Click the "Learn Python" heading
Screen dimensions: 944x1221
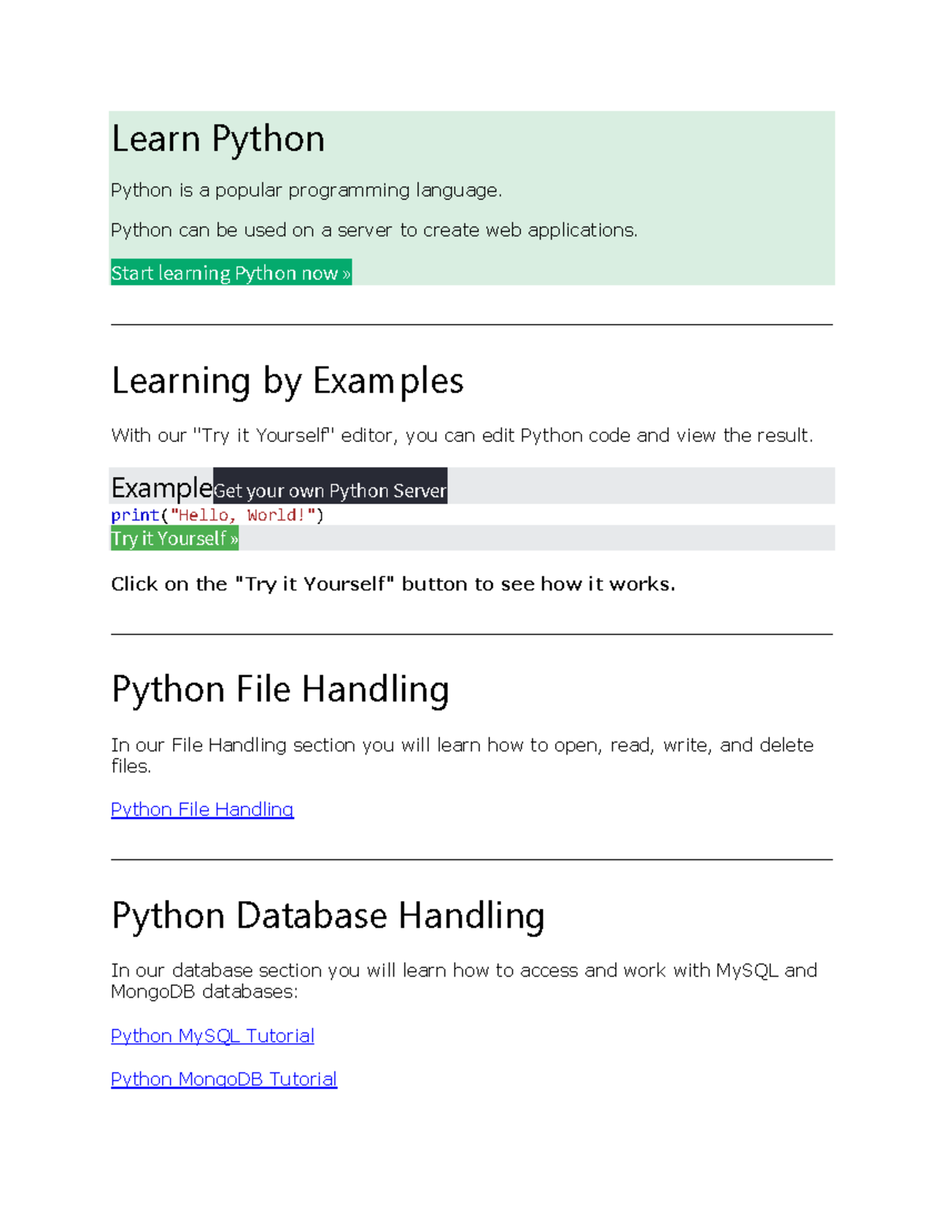coord(218,139)
